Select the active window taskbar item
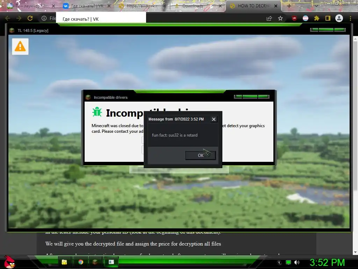 [111, 262]
